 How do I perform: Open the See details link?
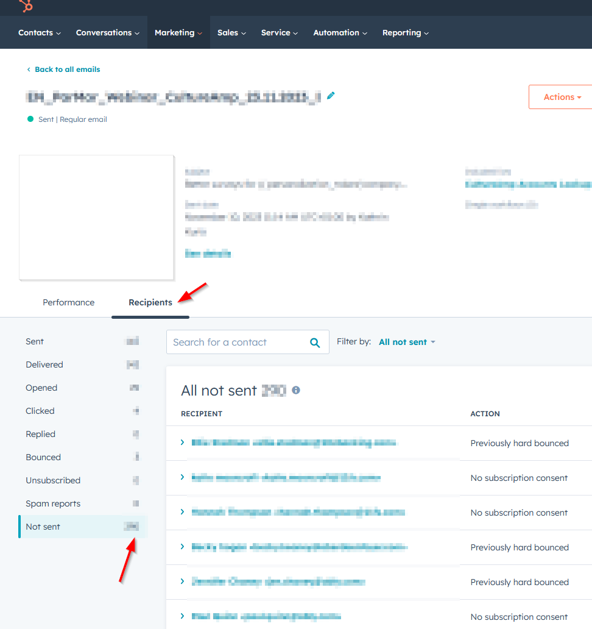(x=208, y=253)
